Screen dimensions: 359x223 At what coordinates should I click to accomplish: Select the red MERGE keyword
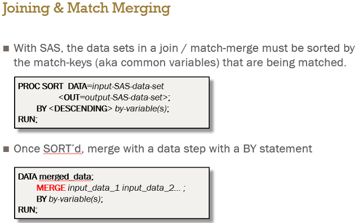(x=51, y=188)
